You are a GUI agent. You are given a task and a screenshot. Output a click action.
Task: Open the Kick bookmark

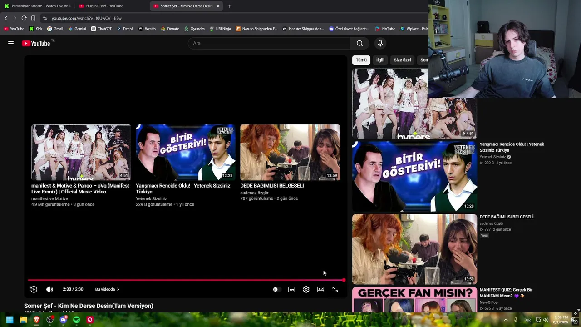pyautogui.click(x=36, y=29)
